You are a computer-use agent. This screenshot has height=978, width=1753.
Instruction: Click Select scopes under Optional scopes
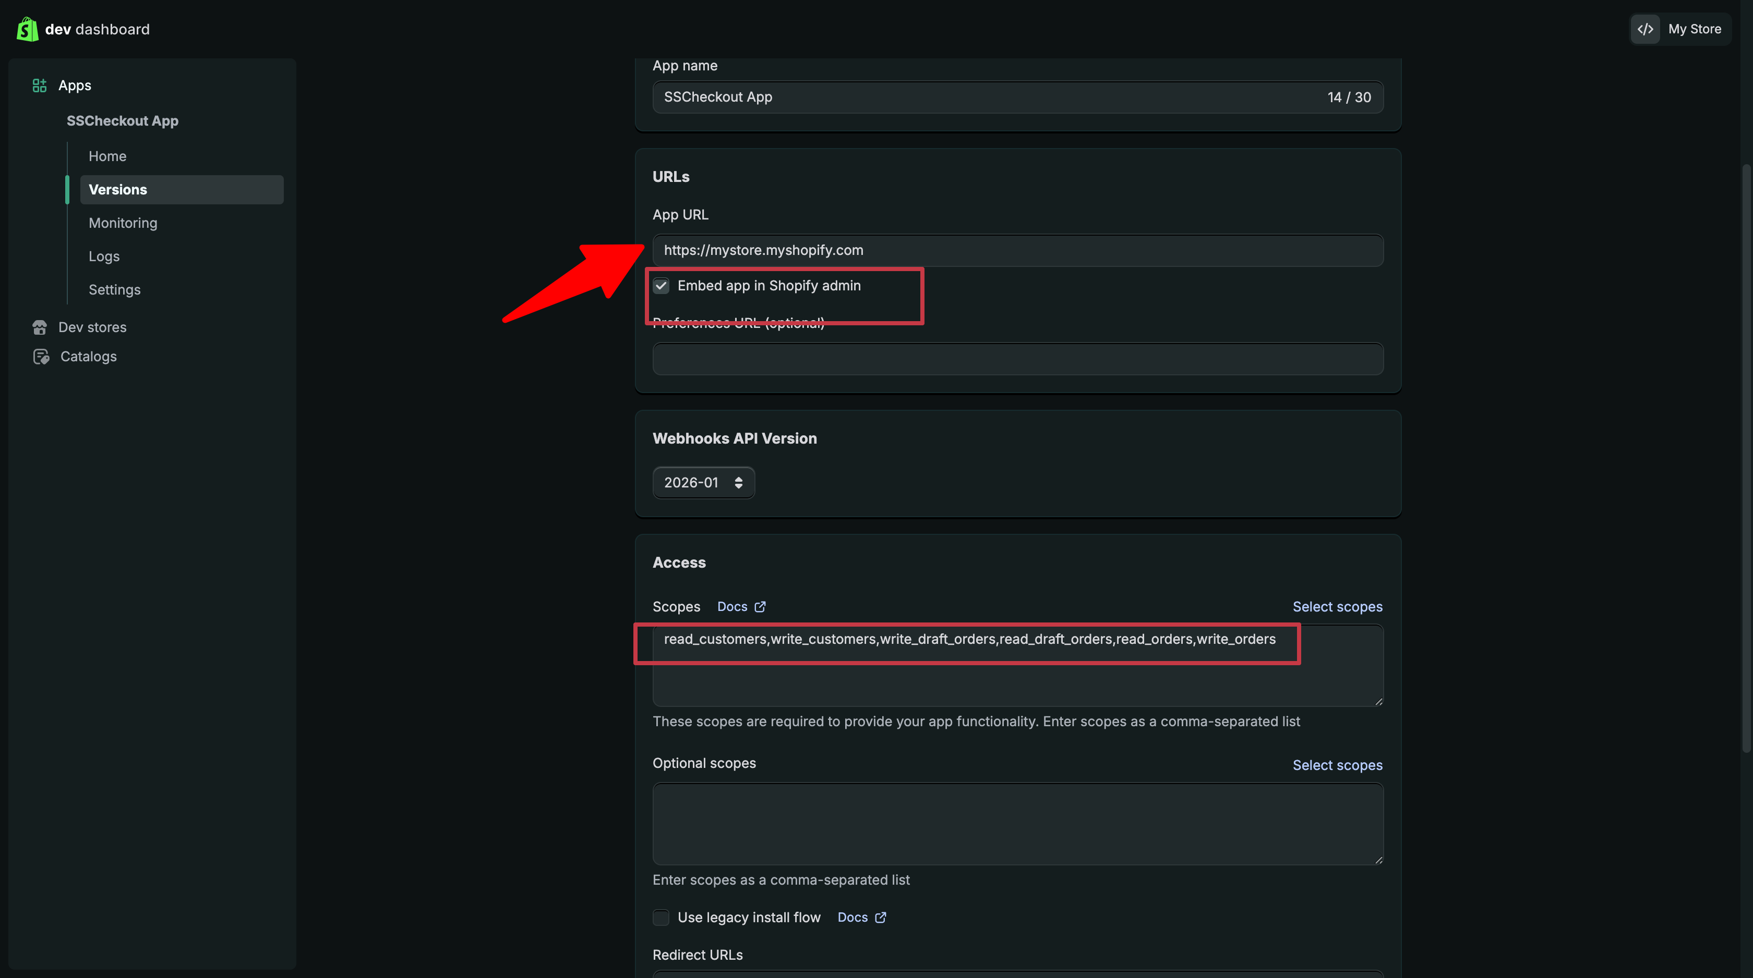pos(1337,764)
